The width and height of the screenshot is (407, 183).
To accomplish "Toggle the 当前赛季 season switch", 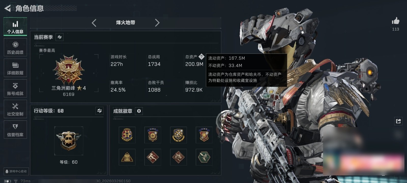I will pyautogui.click(x=60, y=37).
